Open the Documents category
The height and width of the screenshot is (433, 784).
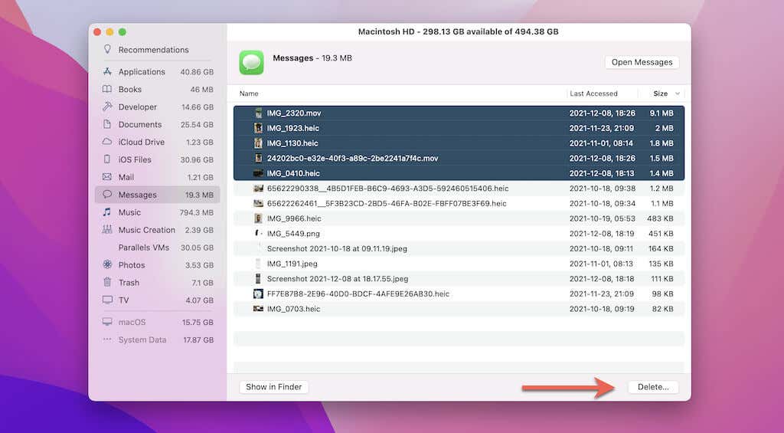(x=139, y=125)
